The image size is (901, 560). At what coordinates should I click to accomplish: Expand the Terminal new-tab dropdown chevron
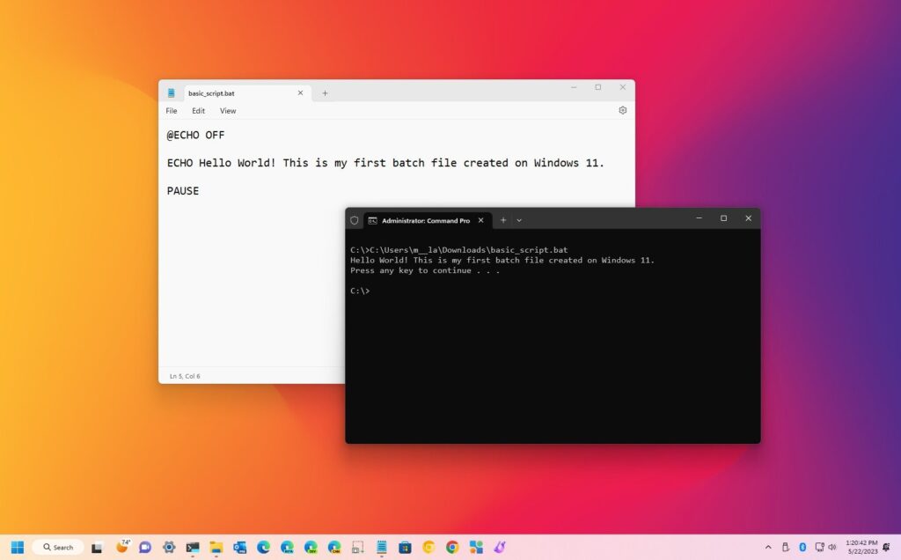519,220
